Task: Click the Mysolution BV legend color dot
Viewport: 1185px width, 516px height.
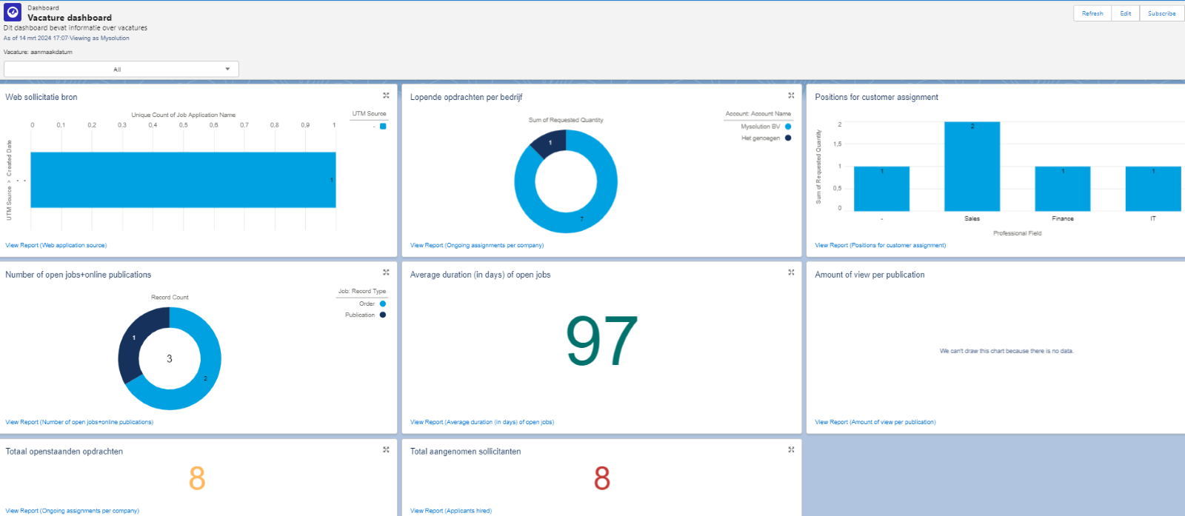Action: coord(788,127)
